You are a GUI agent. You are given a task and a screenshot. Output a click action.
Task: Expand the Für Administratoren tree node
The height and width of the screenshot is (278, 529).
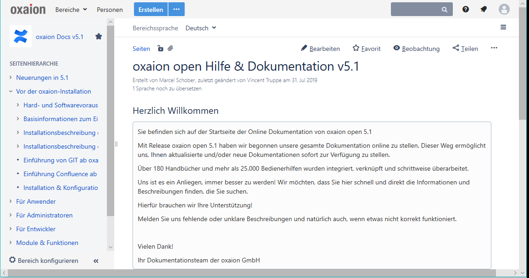point(11,215)
